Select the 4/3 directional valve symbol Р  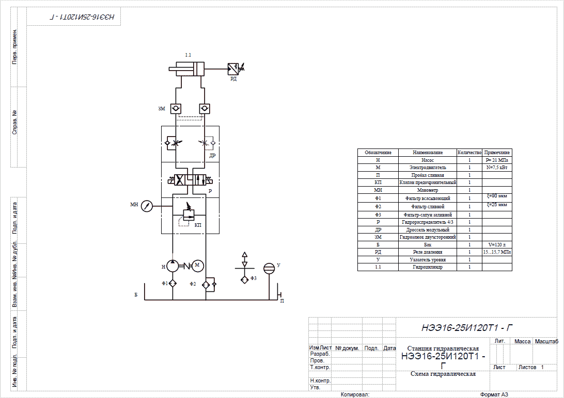tap(190, 179)
